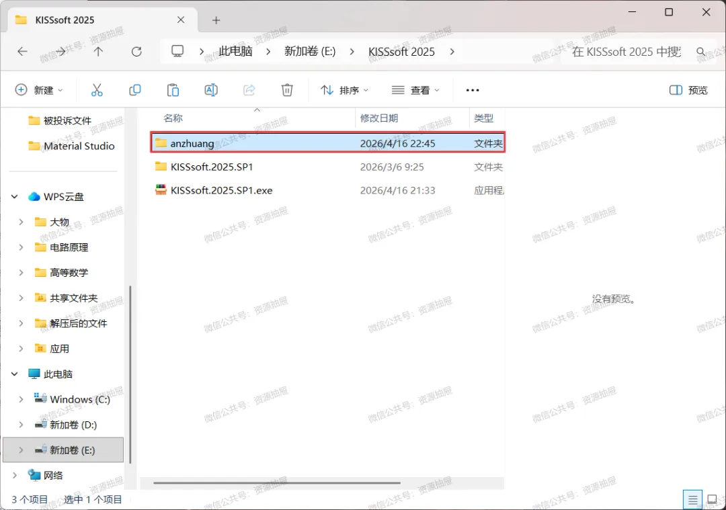Go forward with the right arrow
The height and width of the screenshot is (510, 726).
pos(61,51)
